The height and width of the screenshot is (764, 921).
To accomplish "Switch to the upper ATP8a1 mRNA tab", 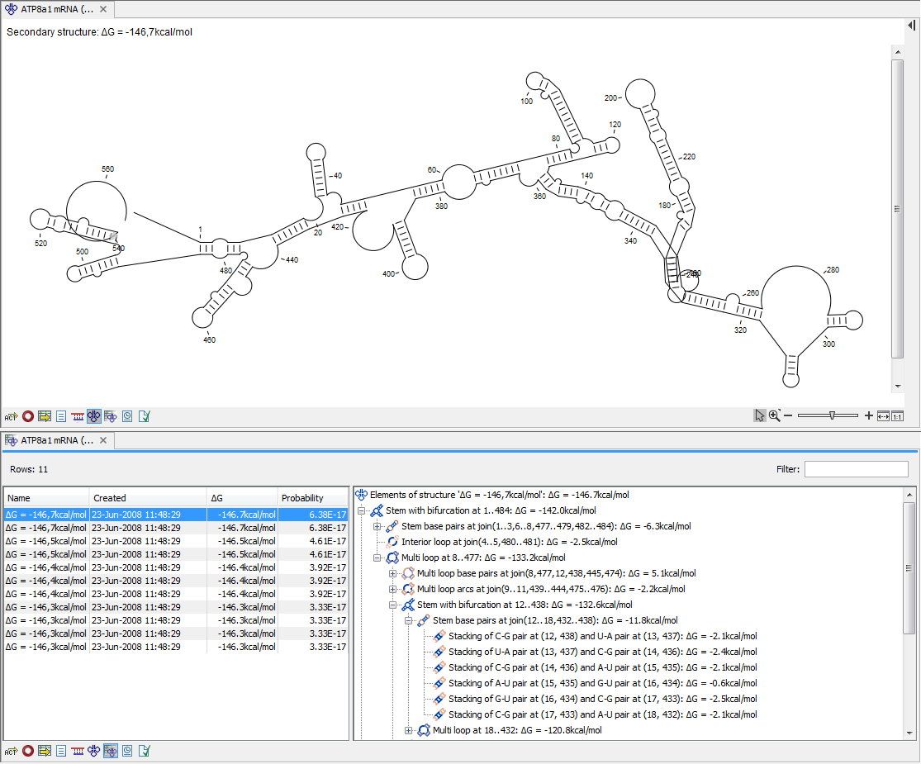I will 55,9.
